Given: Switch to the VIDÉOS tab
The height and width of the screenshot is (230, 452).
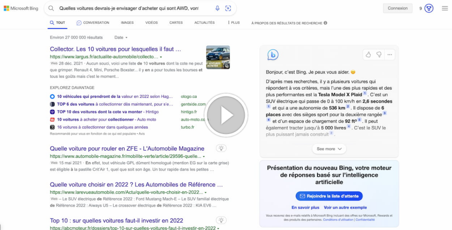Looking at the screenshot, I should pos(152,23).
